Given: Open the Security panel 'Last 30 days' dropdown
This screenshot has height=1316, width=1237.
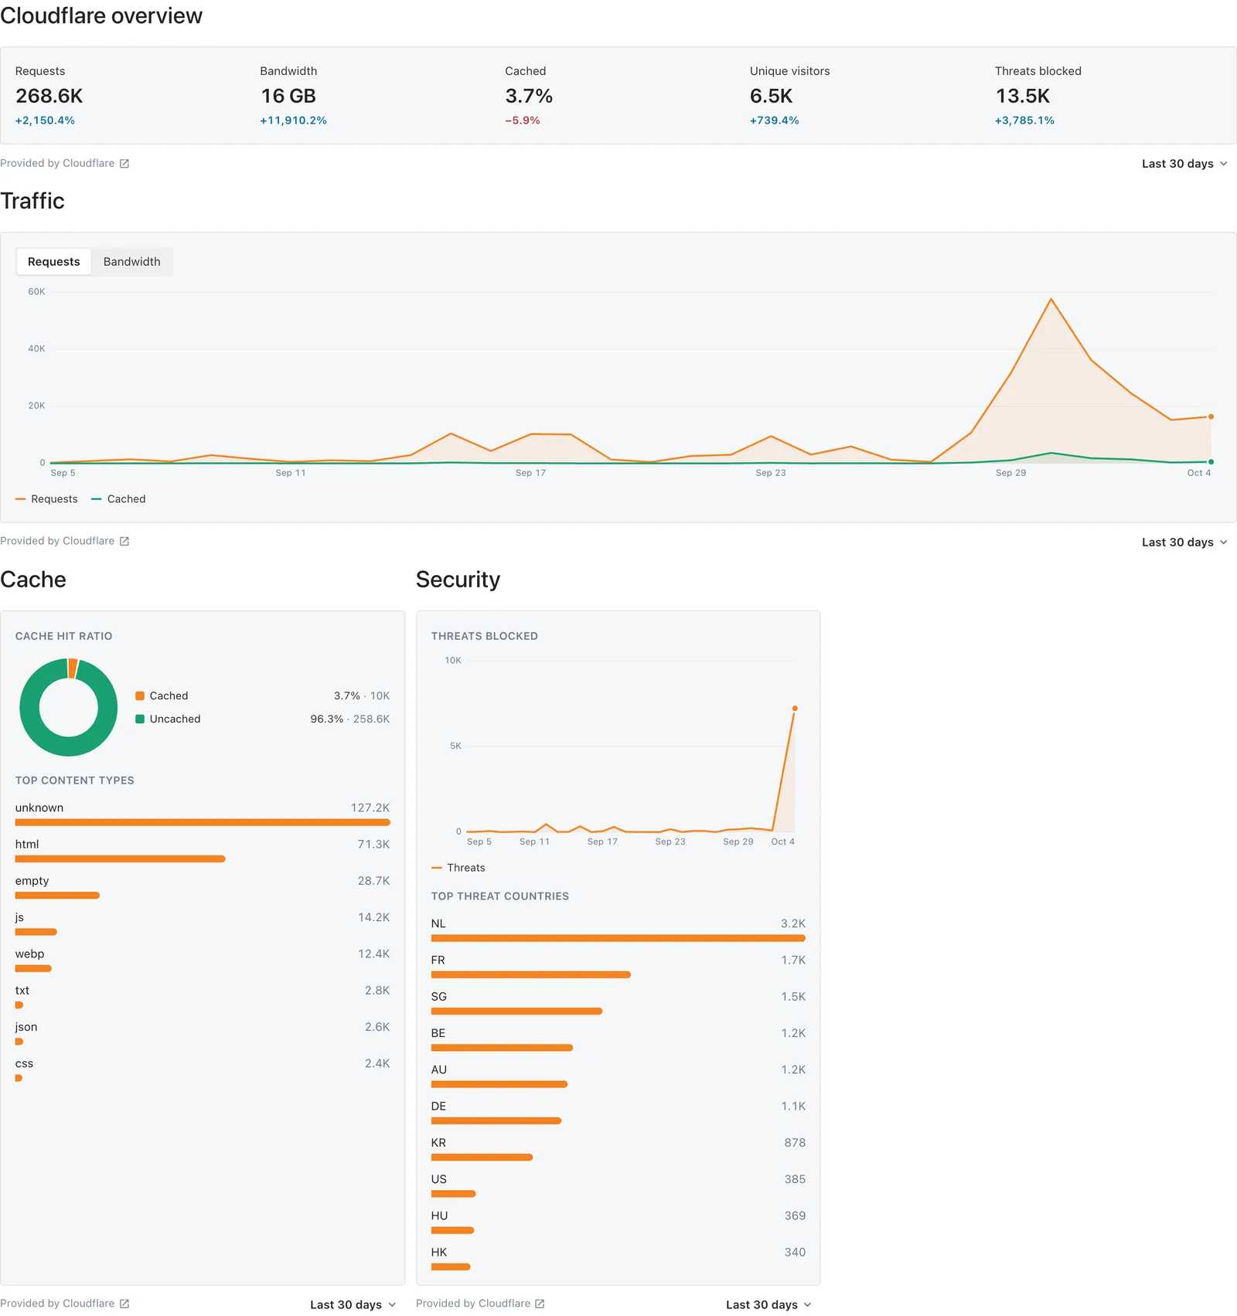Looking at the screenshot, I should coord(768,1304).
